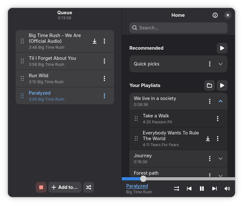Viewport: 243px width, 205px height.
Task: Open the info/about icon
Action: point(215,15)
